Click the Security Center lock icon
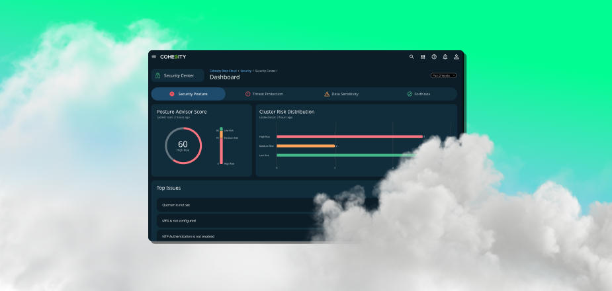612x291 pixels. point(157,75)
